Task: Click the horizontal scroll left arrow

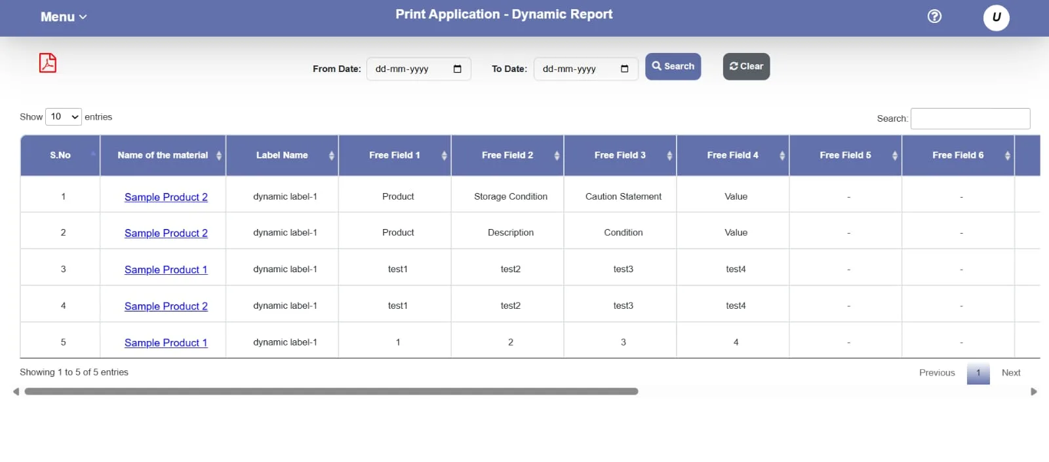Action: click(x=16, y=391)
